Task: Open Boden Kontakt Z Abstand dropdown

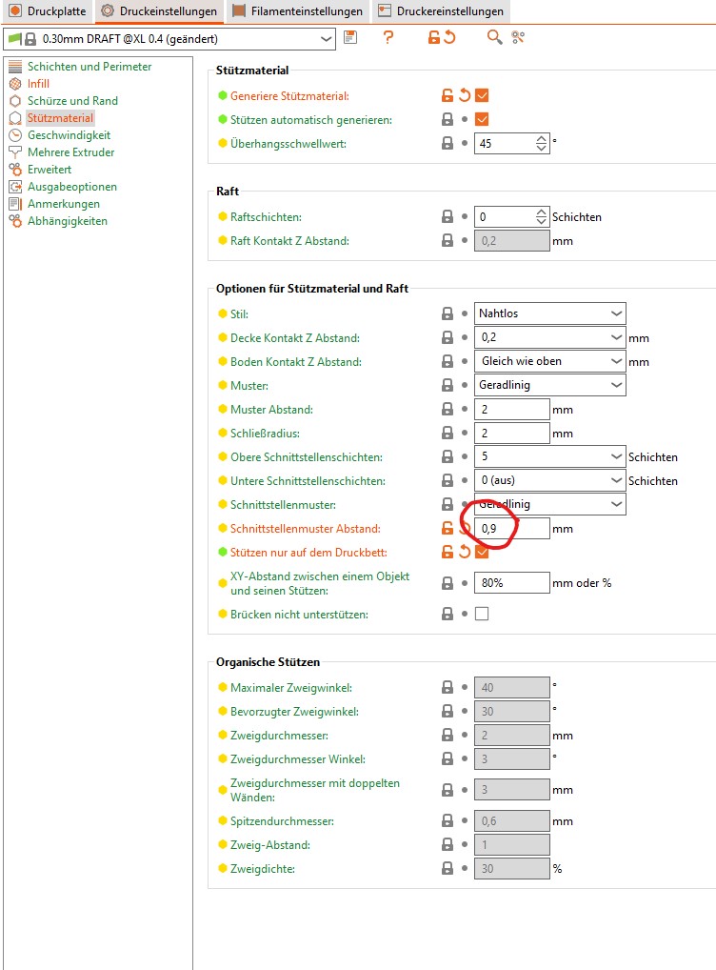Action: pos(549,361)
